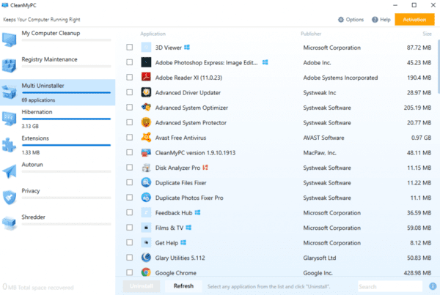This screenshot has height=295, width=440.
Task: Click the orange Activation button
Action: tap(414, 20)
